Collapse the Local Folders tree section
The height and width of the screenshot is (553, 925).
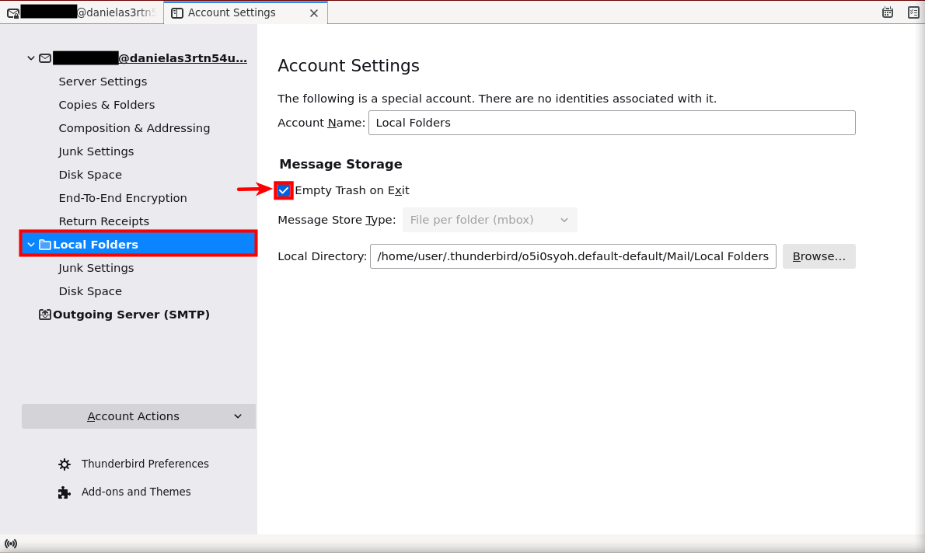pos(31,245)
